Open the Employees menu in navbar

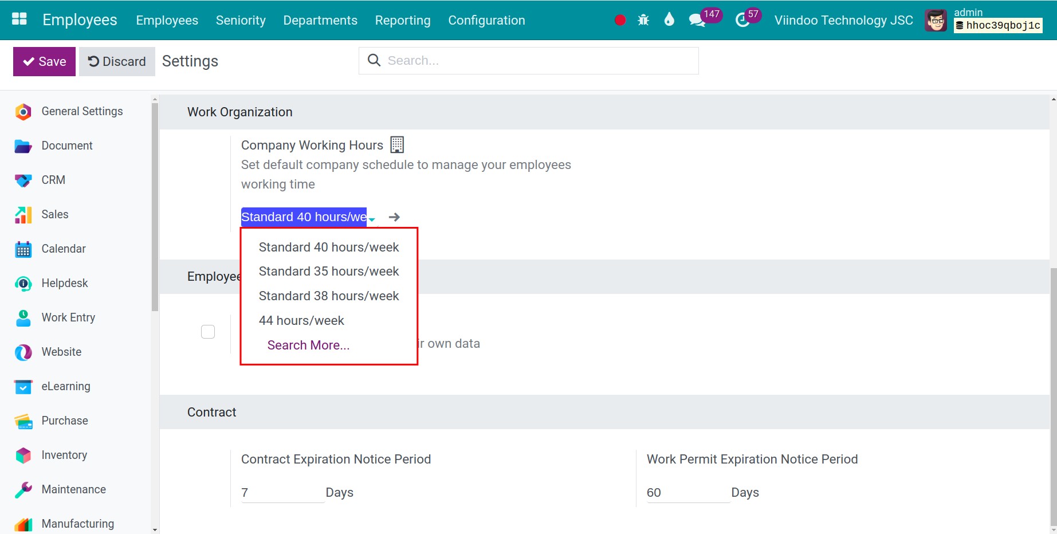tap(167, 20)
